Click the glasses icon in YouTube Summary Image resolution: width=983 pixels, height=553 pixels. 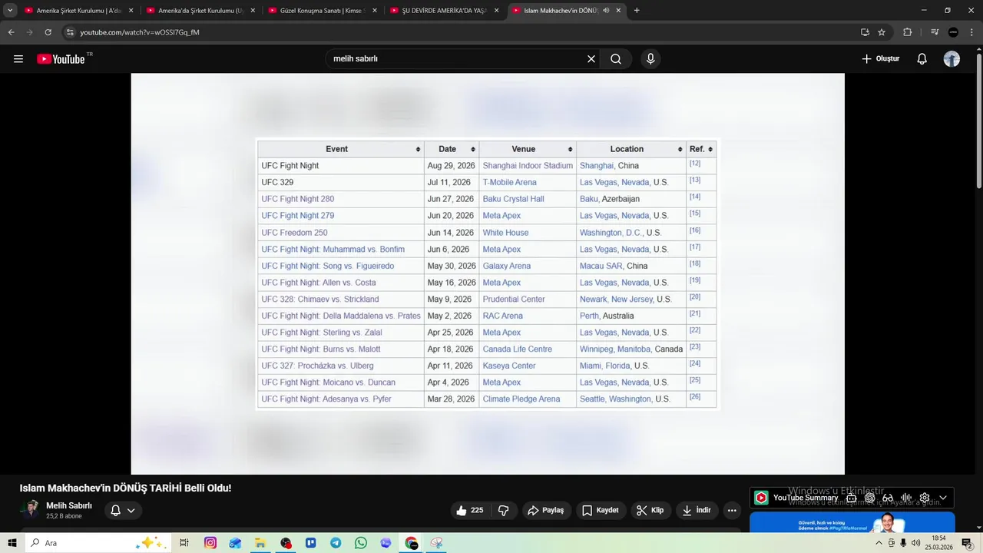point(888,498)
